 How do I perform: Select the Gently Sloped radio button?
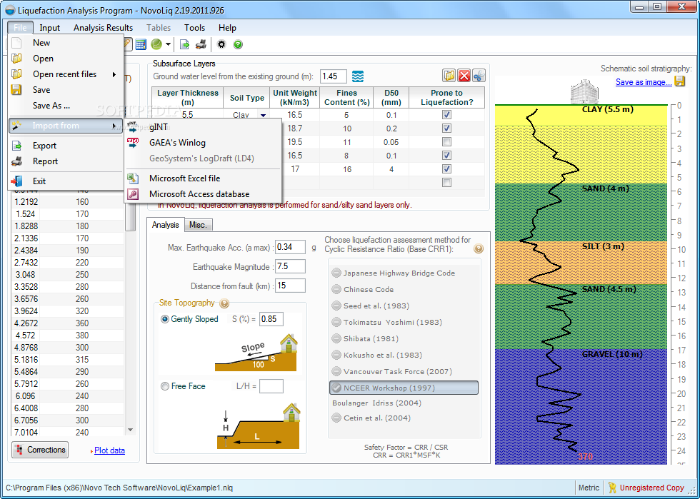[x=165, y=319]
